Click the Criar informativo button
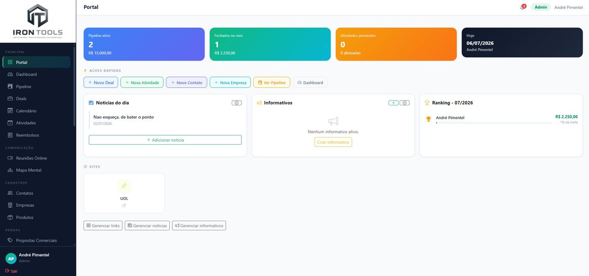This screenshot has height=276, width=589. (x=333, y=142)
